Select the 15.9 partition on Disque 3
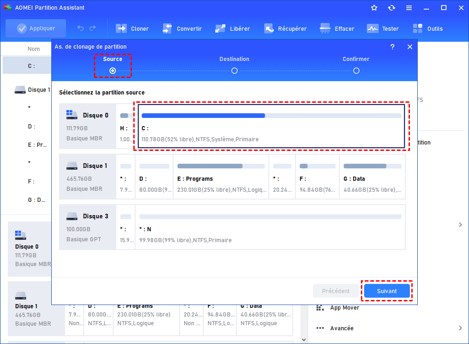Image resolution: width=469 pixels, height=344 pixels. click(125, 227)
